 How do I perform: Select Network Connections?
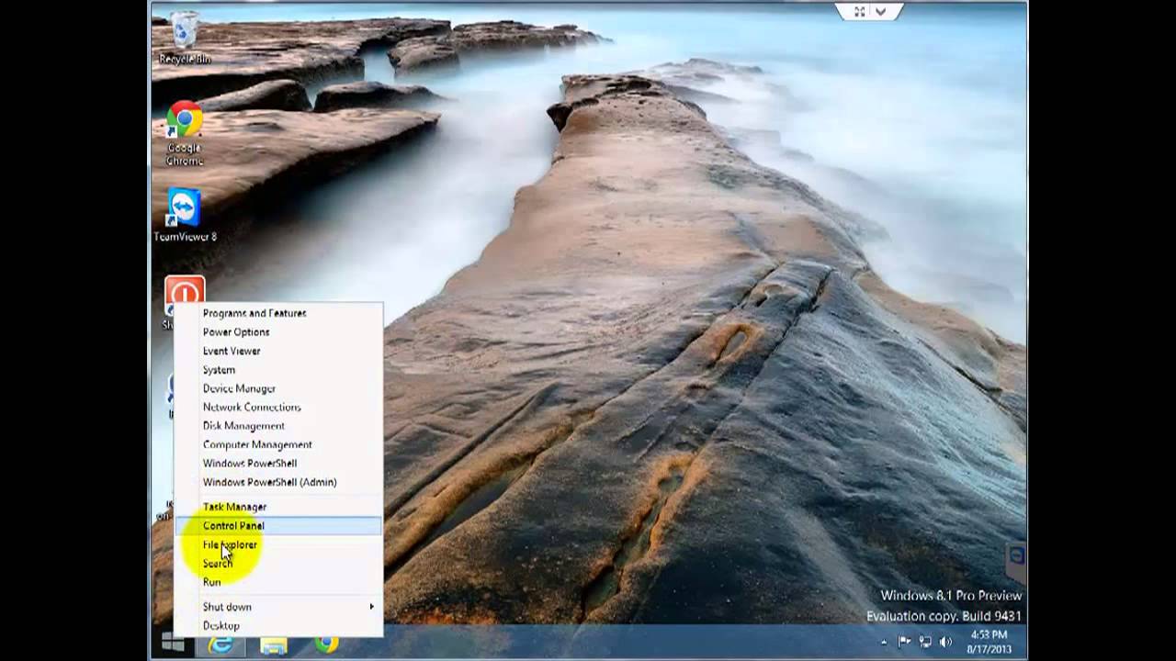(278, 407)
